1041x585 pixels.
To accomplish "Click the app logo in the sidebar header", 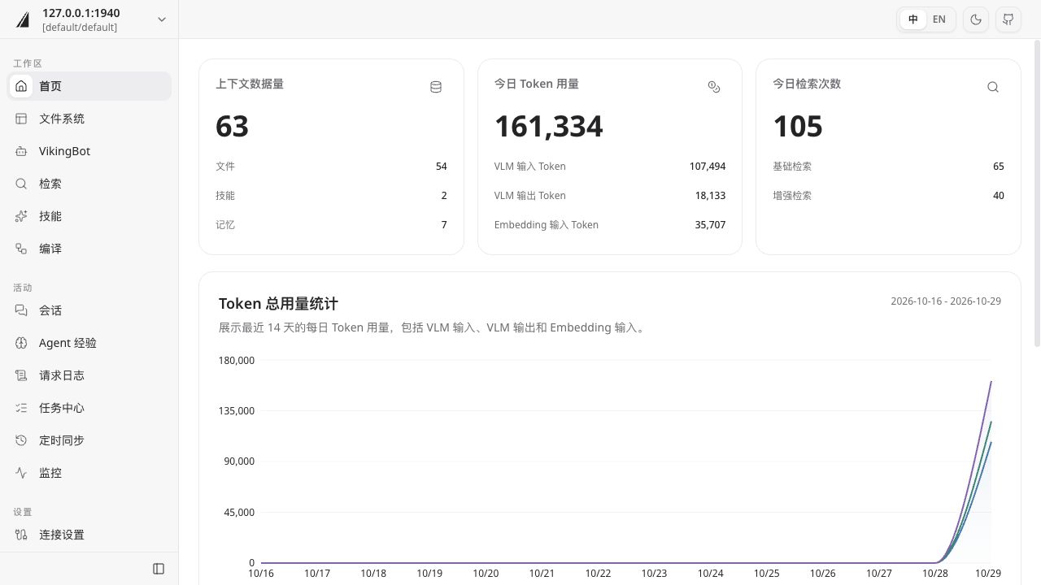I will [23, 20].
